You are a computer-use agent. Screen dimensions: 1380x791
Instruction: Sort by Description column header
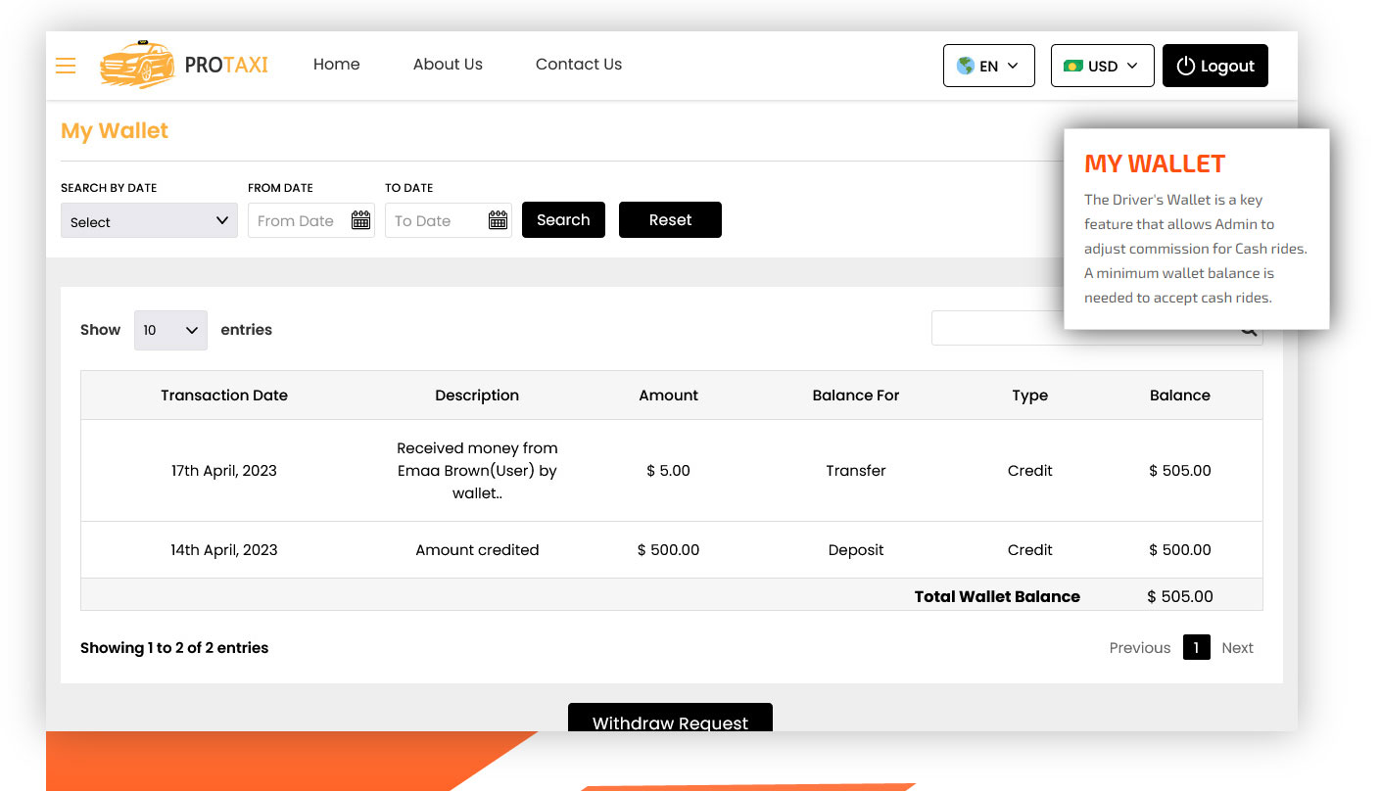click(x=477, y=395)
